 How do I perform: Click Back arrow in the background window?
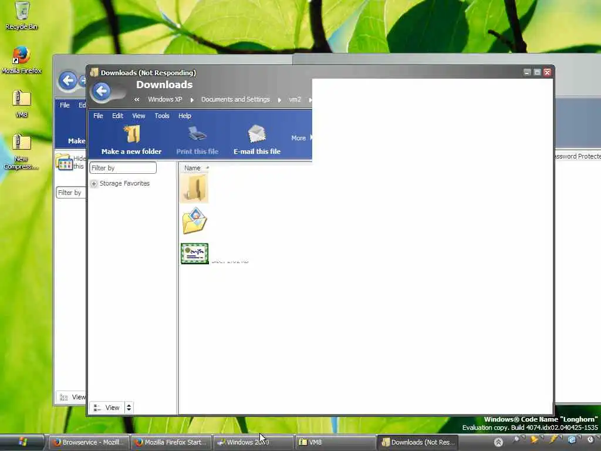68,80
